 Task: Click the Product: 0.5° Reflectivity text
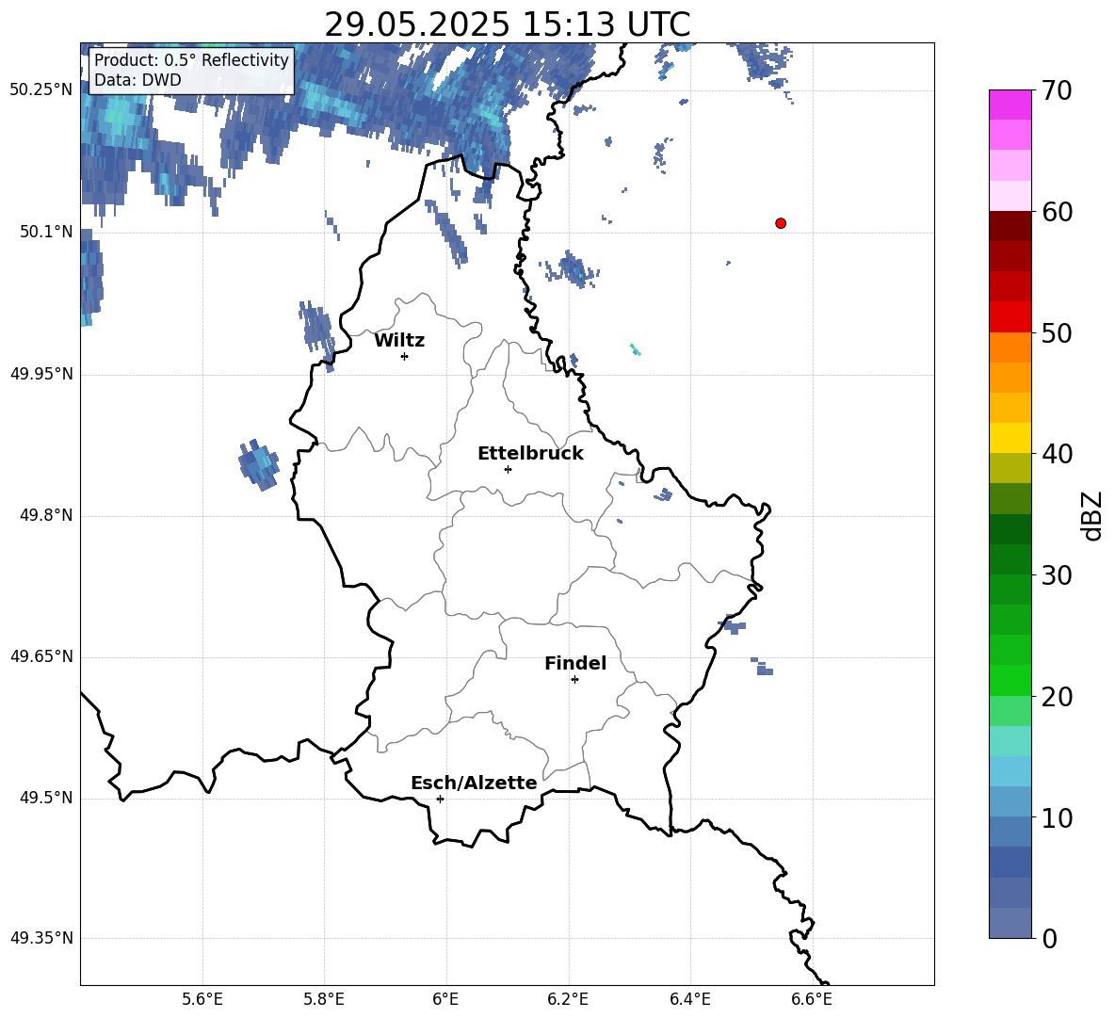pyautogui.click(x=191, y=59)
